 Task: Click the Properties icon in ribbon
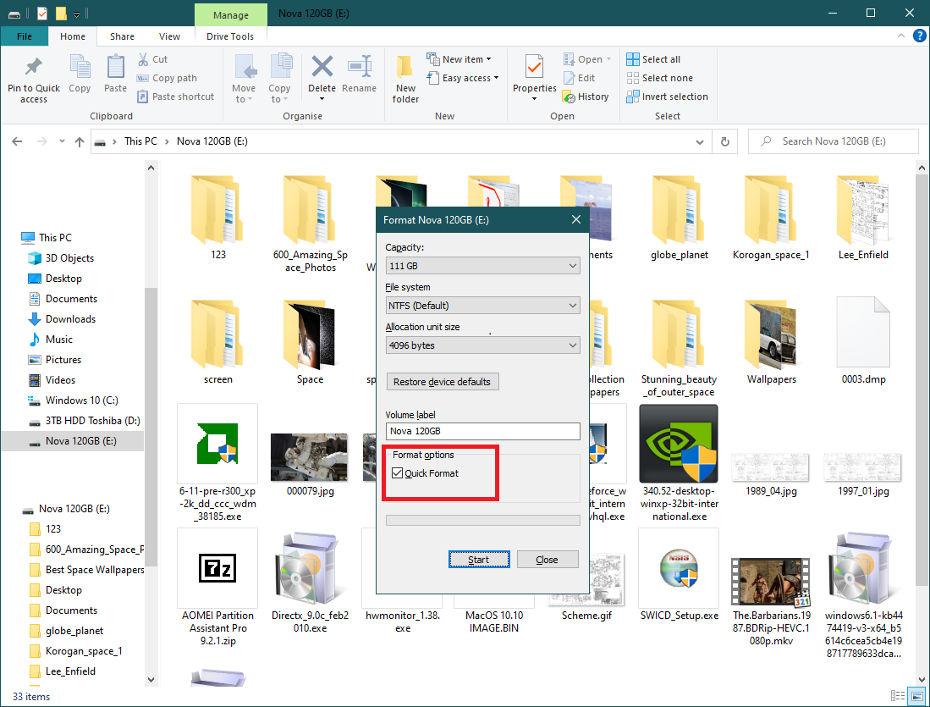pyautogui.click(x=534, y=68)
